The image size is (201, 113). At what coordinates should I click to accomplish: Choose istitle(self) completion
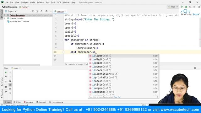point(123,85)
